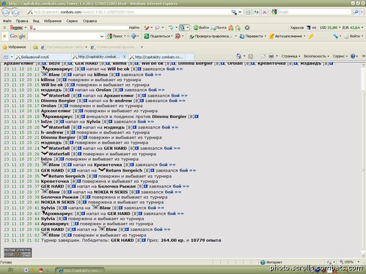
Task: Click the RSS feeds icon in the command bar
Action: coord(251,56)
